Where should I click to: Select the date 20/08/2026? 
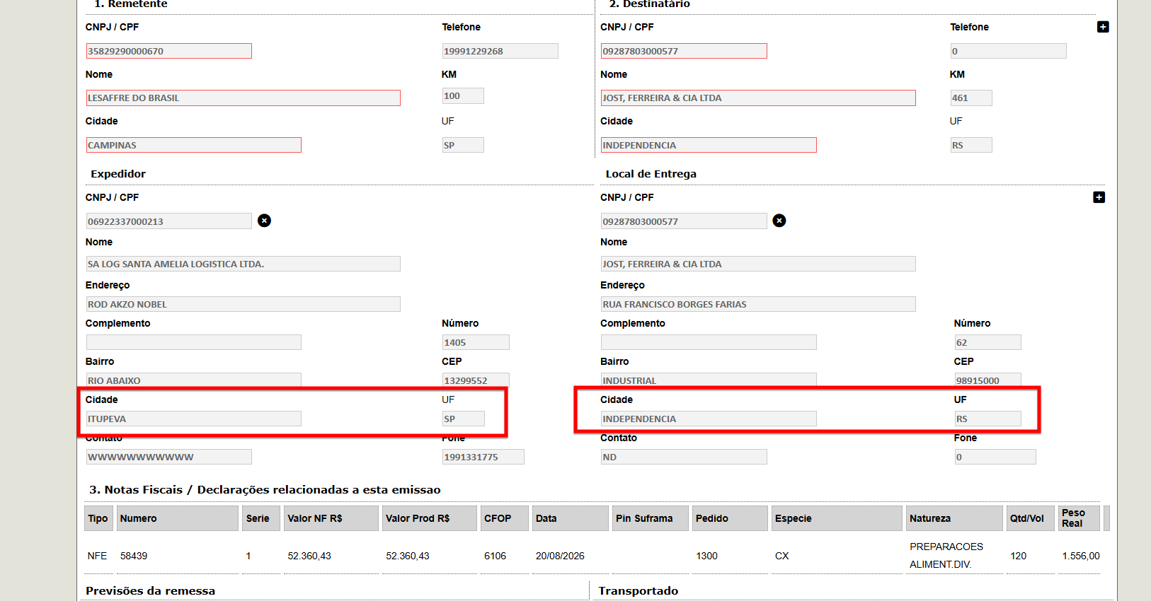[560, 556]
